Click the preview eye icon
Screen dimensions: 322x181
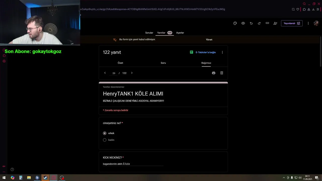tap(243, 23)
